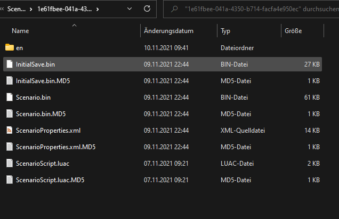Click the Scen... breadcrumb folder
This screenshot has width=339, height=219.
pyautogui.click(x=15, y=9)
